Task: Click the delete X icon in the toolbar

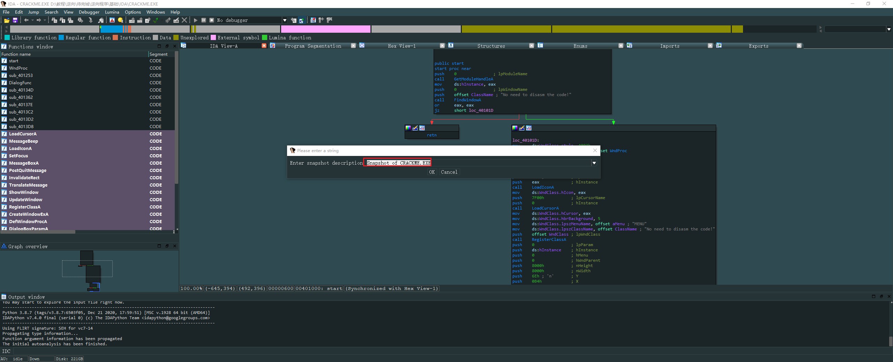Action: coord(185,20)
